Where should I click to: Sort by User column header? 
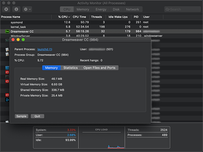153,17
